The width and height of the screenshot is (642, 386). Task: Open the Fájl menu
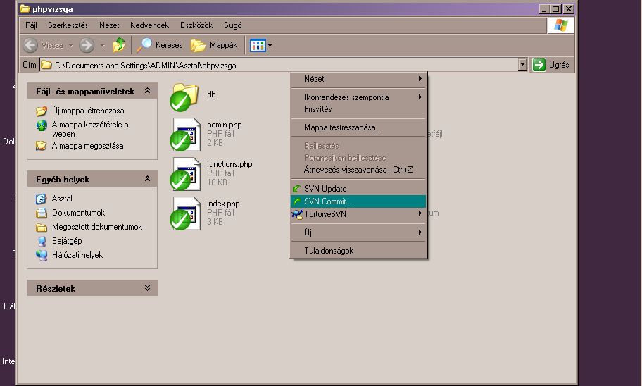pyautogui.click(x=31, y=25)
